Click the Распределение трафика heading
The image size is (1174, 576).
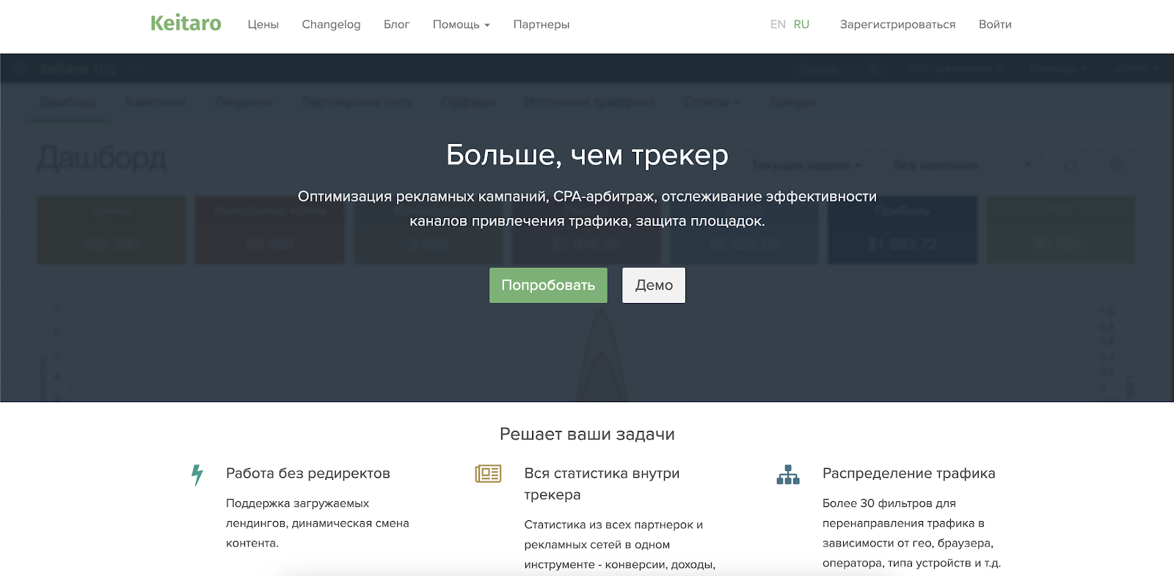(908, 473)
